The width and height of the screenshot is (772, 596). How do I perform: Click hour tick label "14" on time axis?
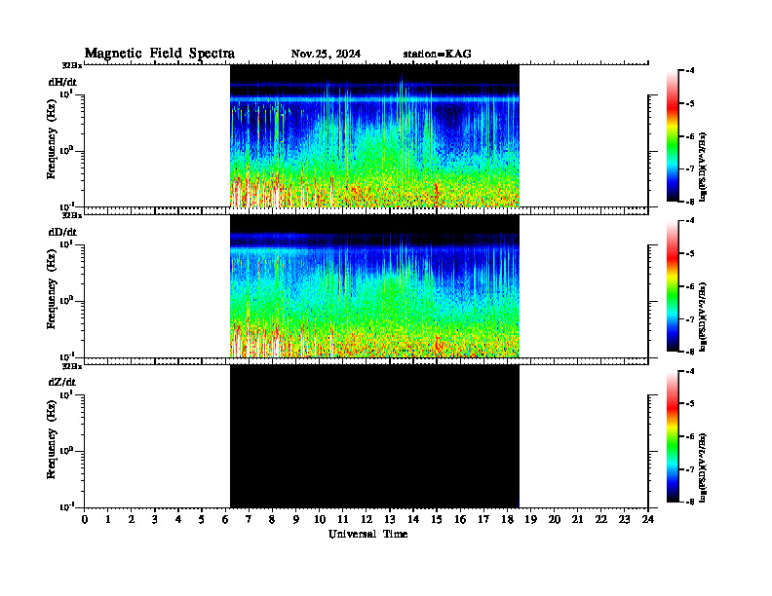[413, 520]
